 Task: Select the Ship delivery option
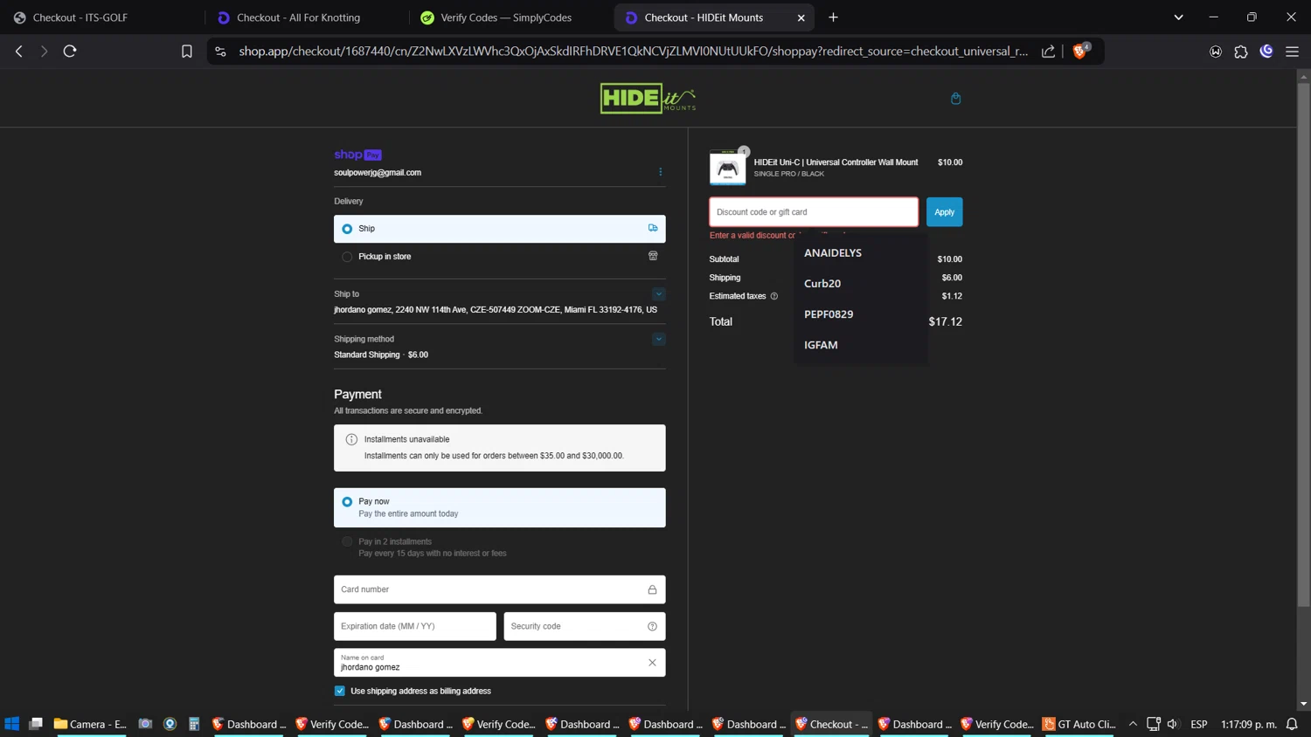500,229
